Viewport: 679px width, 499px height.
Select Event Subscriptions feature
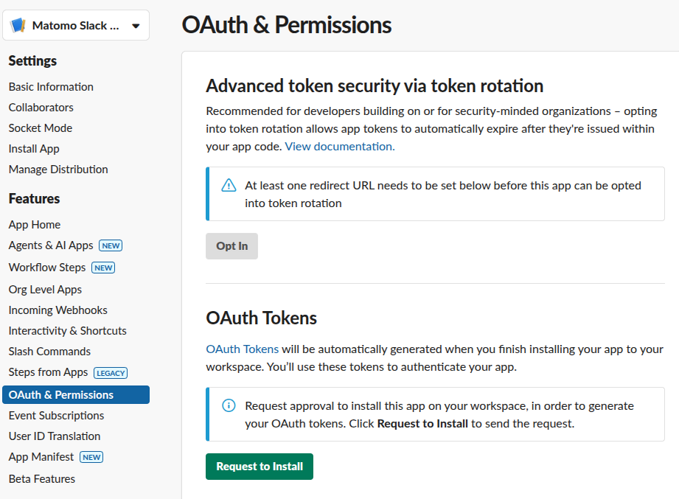pyautogui.click(x=56, y=416)
